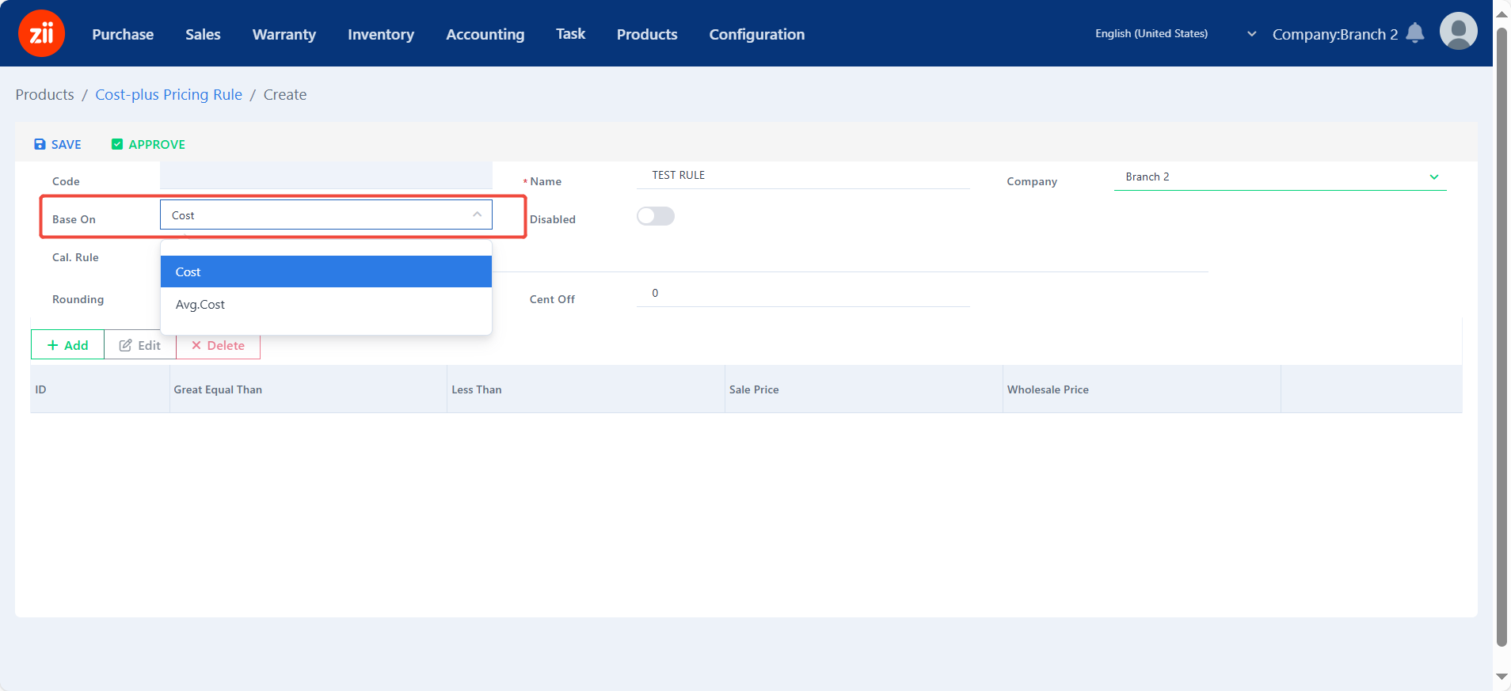
Task: Go to Cost-plus Pricing Rule breadcrumb
Action: coord(169,95)
